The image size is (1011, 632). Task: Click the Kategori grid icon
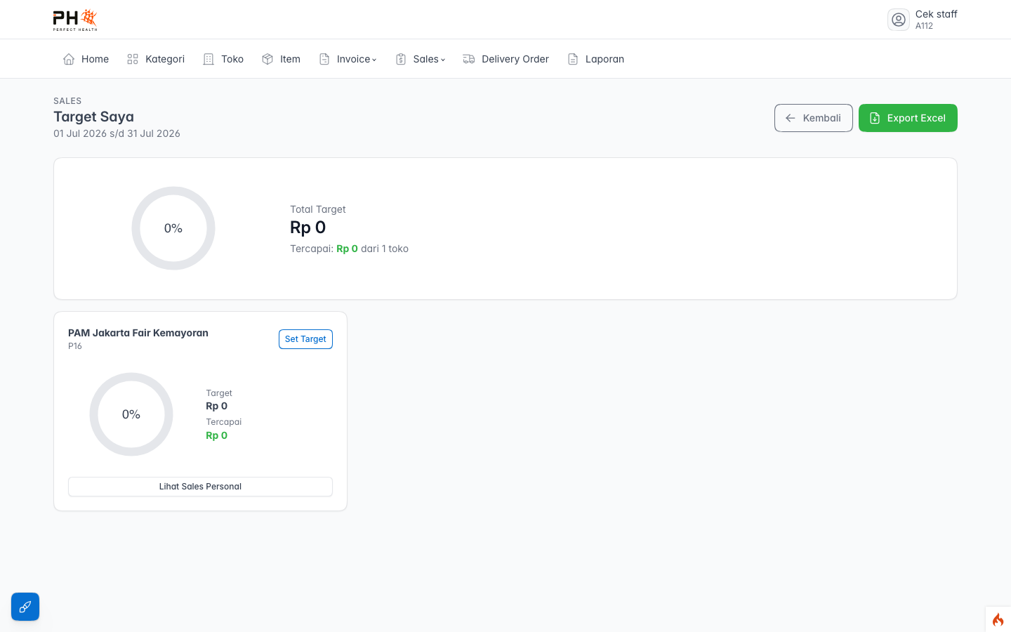(x=133, y=59)
